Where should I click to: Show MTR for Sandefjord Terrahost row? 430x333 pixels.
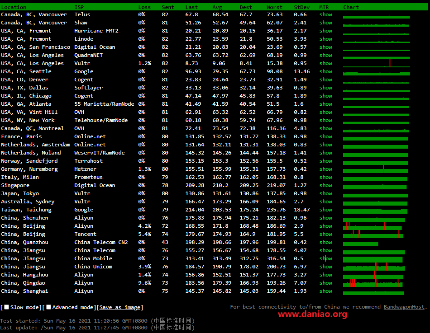coord(326,161)
